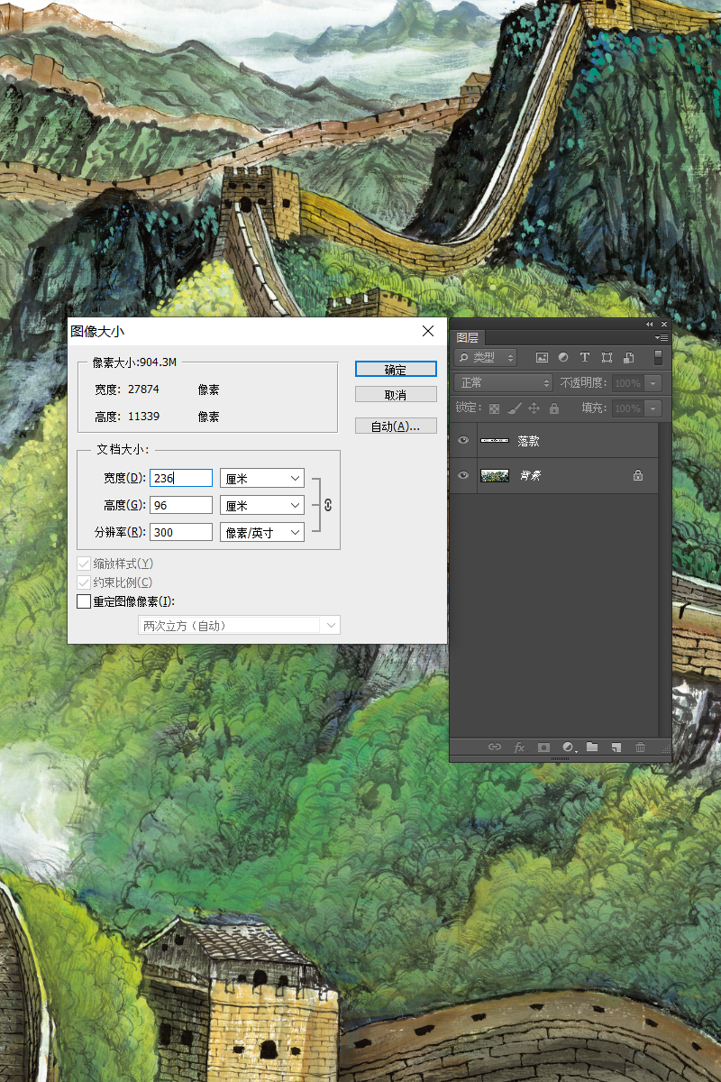Filter layers by adjustment layer type
This screenshot has height=1082, width=721.
pyautogui.click(x=563, y=358)
